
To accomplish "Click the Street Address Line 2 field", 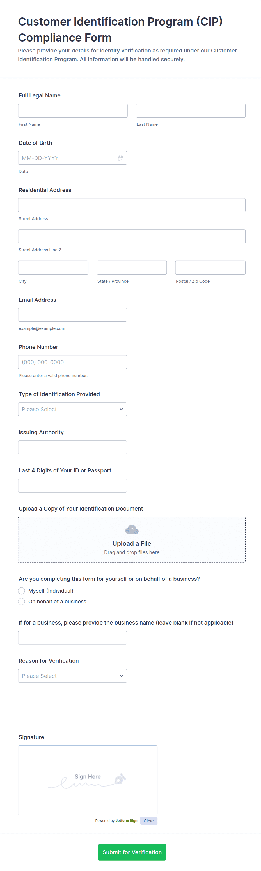I will tap(132, 236).
